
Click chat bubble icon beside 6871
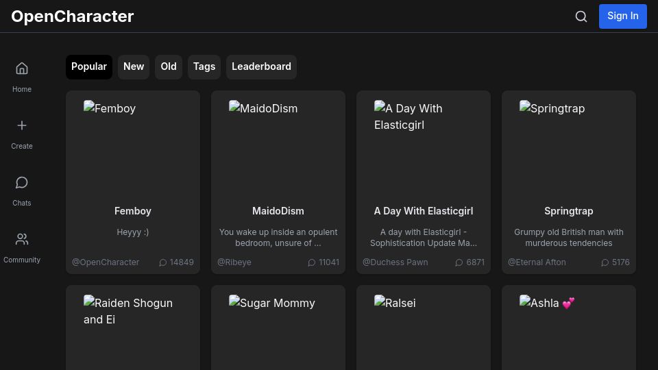[x=459, y=262]
